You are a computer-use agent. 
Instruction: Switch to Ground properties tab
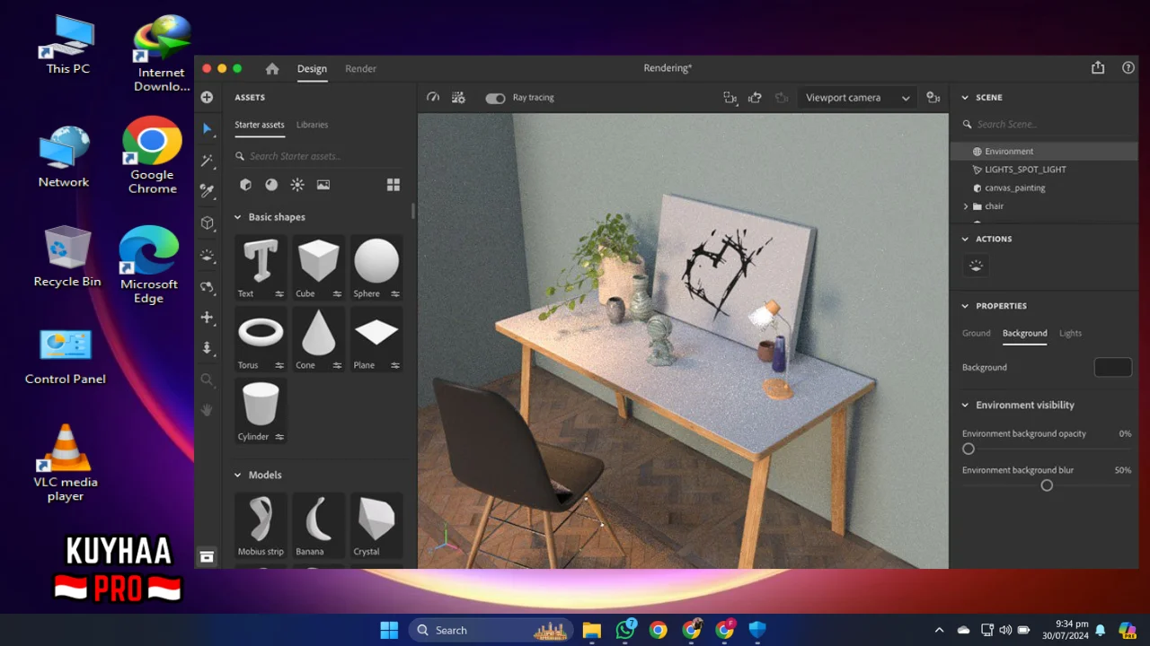[976, 333]
